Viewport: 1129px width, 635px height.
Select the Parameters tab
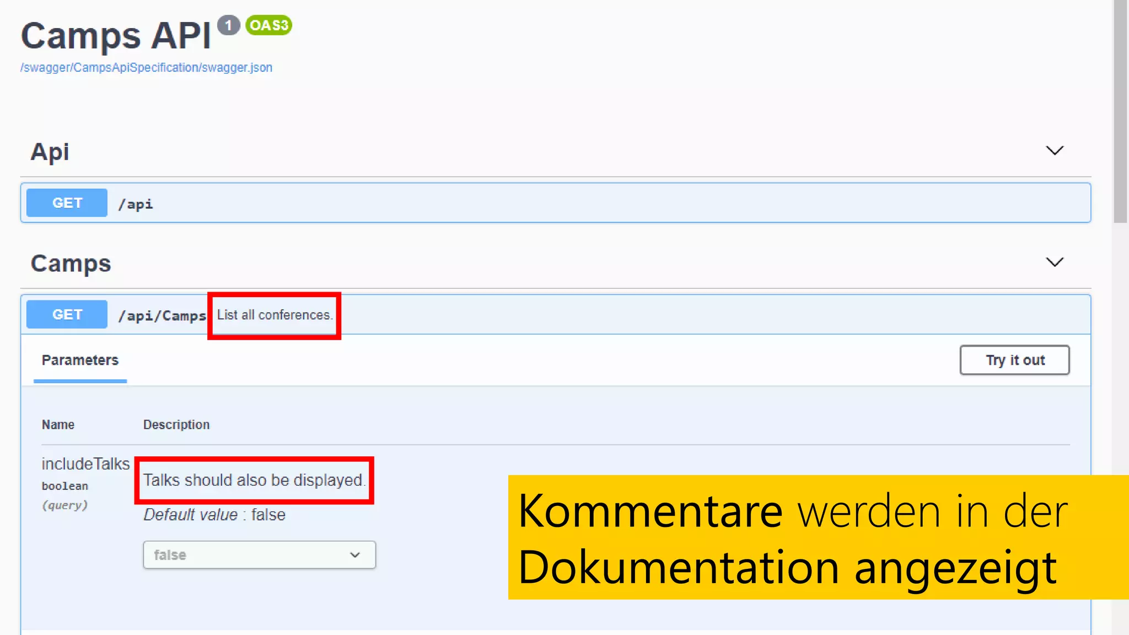click(80, 360)
